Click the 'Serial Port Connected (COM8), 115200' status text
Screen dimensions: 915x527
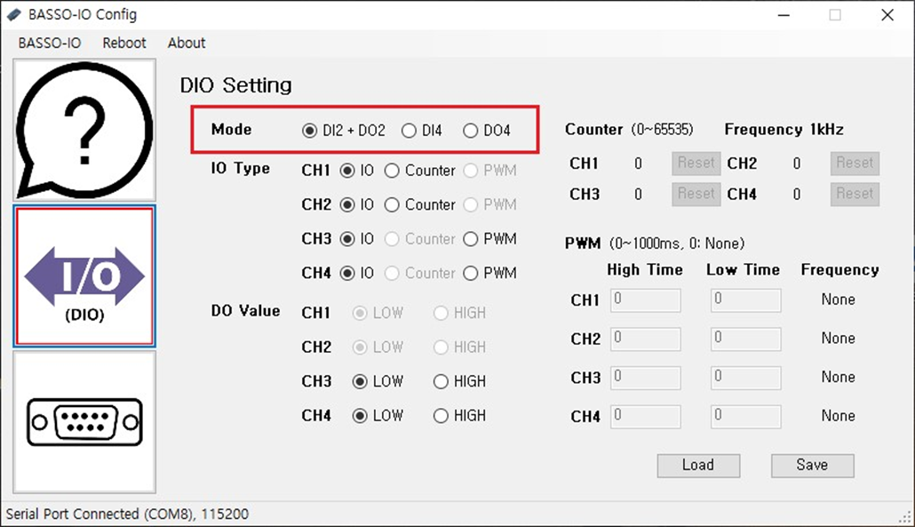[127, 515]
